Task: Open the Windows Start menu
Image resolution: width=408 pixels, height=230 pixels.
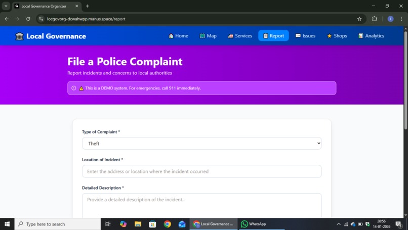Action: [x=7, y=224]
